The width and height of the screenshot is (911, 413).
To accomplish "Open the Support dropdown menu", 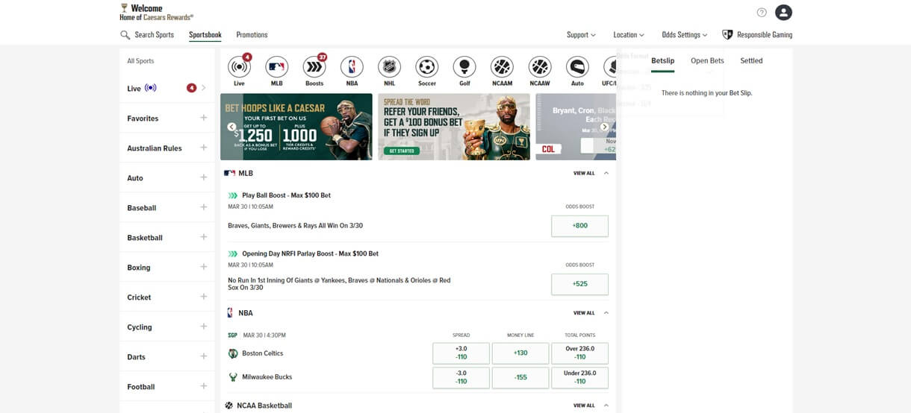I will tap(581, 35).
